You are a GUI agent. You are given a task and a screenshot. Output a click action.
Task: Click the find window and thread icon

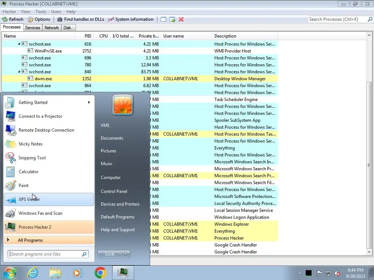click(172, 19)
